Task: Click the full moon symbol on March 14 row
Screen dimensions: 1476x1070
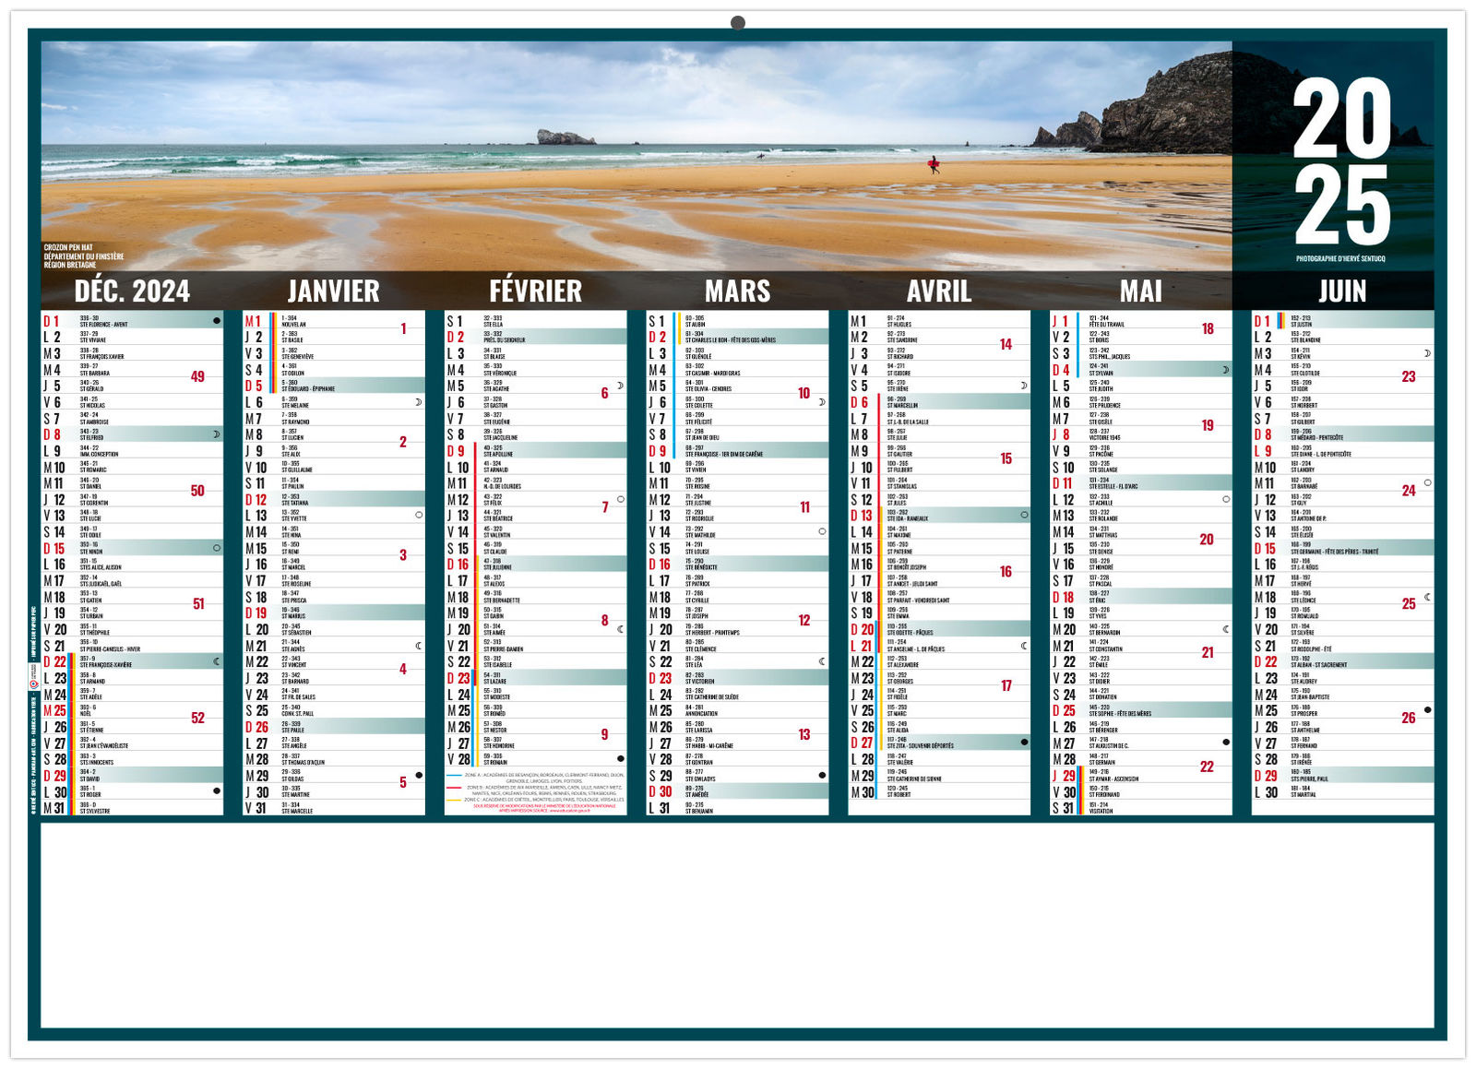Action: [x=822, y=531]
